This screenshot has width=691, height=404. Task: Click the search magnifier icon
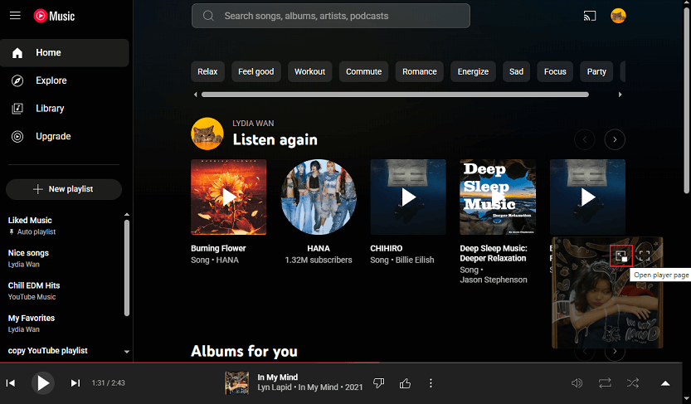tap(208, 16)
